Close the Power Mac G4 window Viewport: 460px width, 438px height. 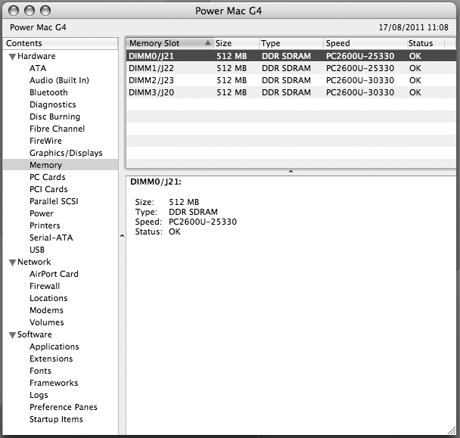point(14,11)
